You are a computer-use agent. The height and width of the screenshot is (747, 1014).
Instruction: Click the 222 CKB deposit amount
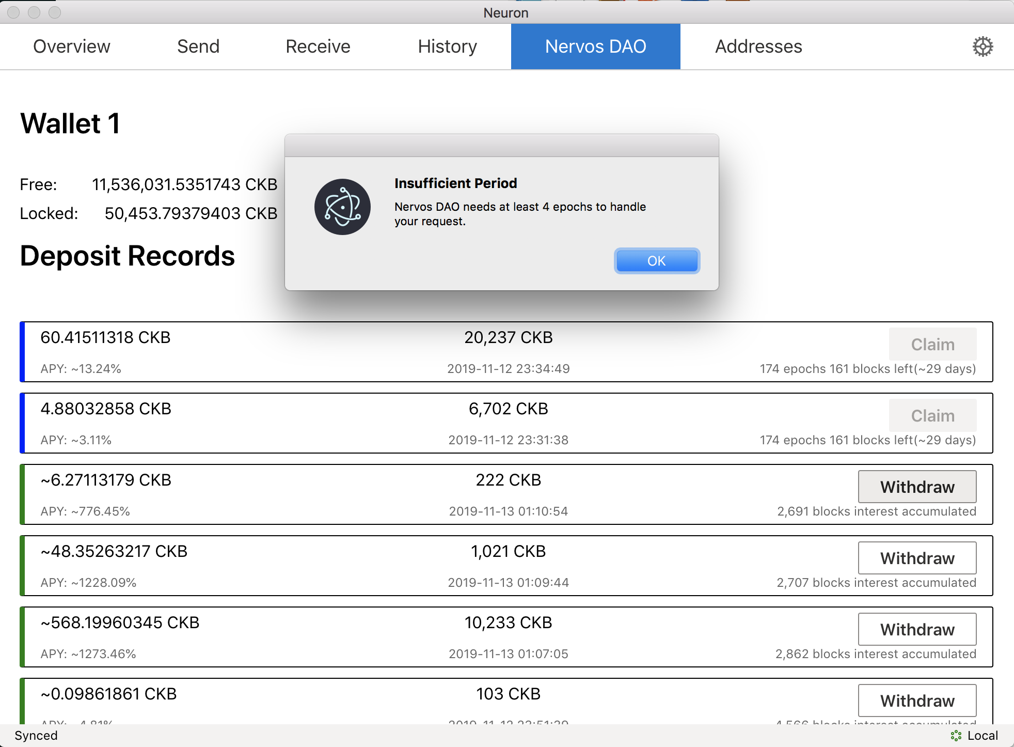pos(509,480)
